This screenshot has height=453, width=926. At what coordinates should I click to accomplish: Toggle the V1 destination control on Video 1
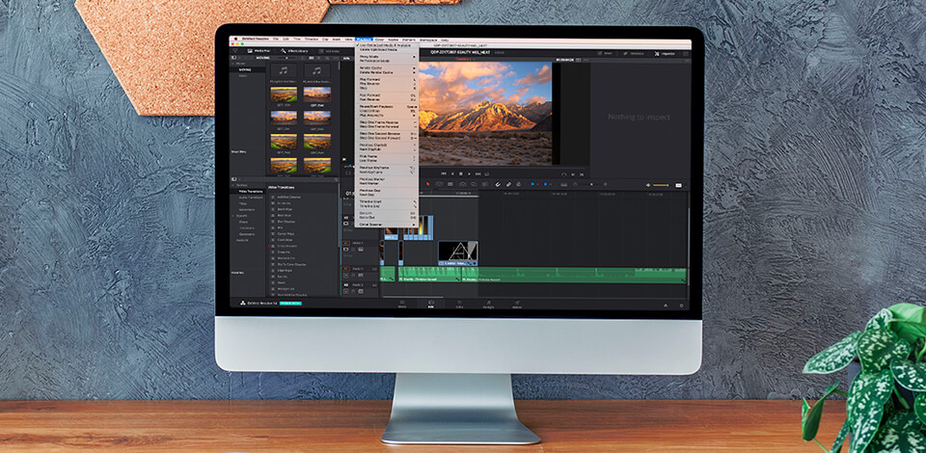(346, 243)
